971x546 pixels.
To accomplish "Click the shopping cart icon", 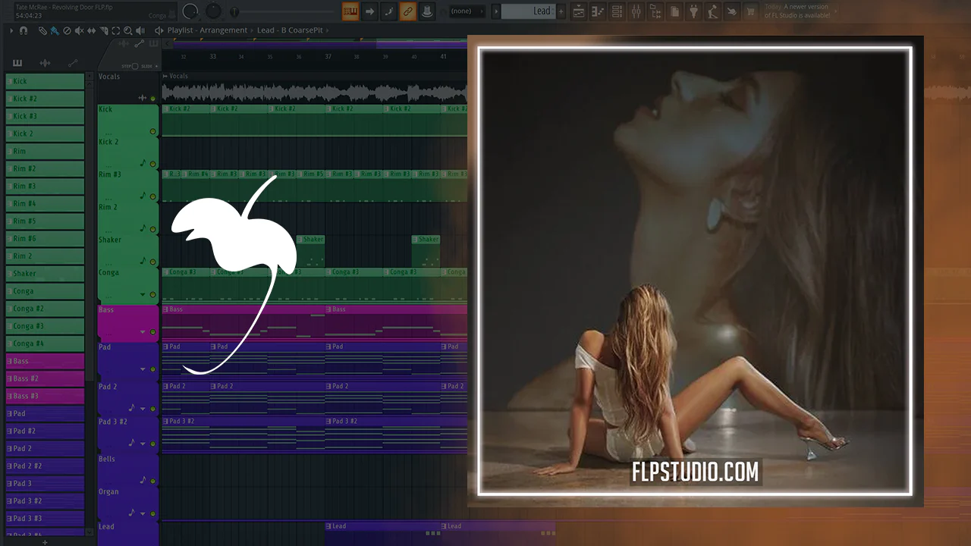I will 751,11.
